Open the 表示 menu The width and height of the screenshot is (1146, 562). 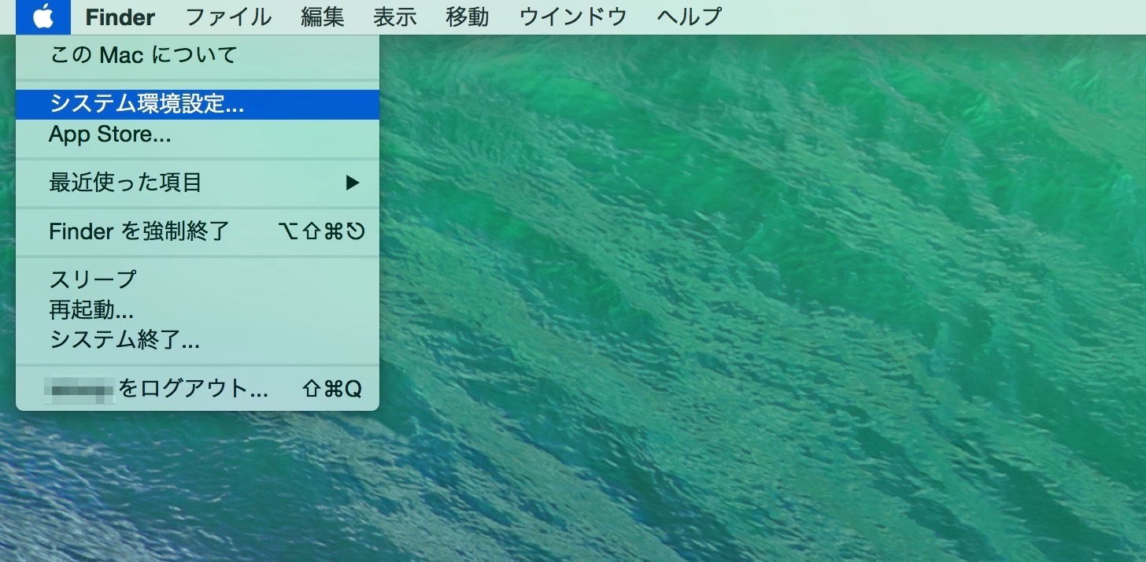tap(395, 17)
